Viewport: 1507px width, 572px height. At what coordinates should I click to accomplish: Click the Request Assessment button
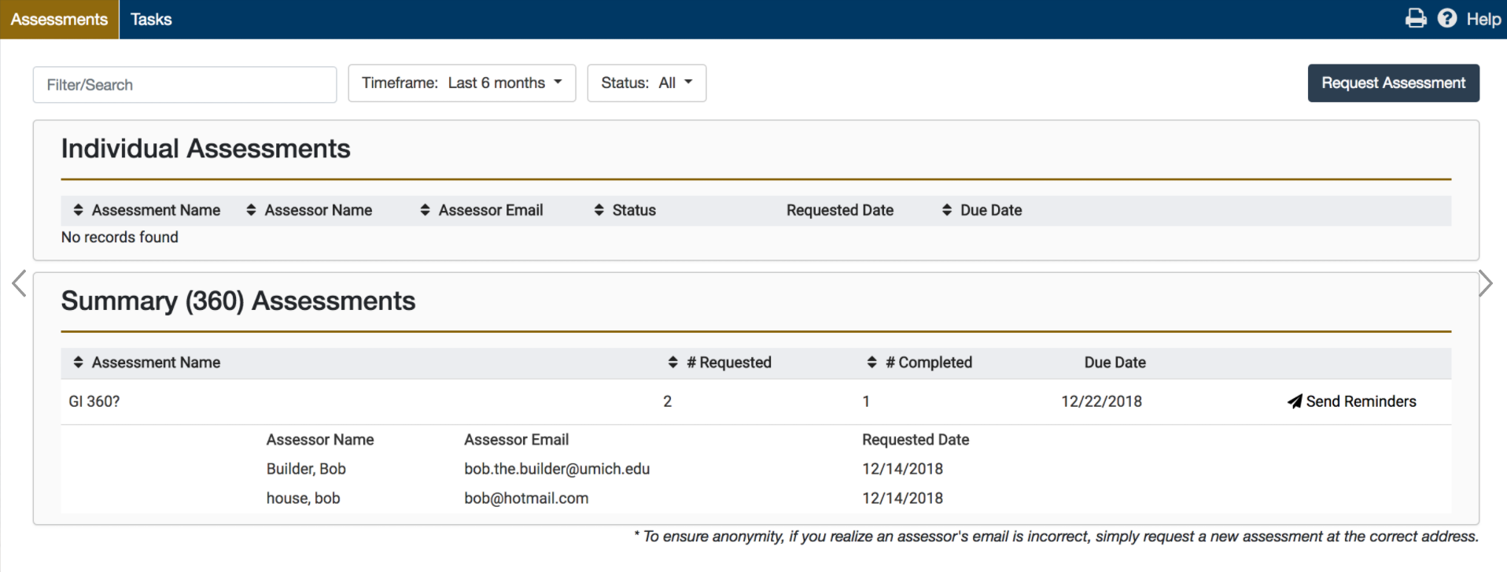click(x=1393, y=83)
